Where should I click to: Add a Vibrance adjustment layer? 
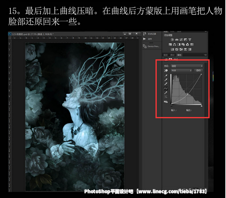click(190, 40)
